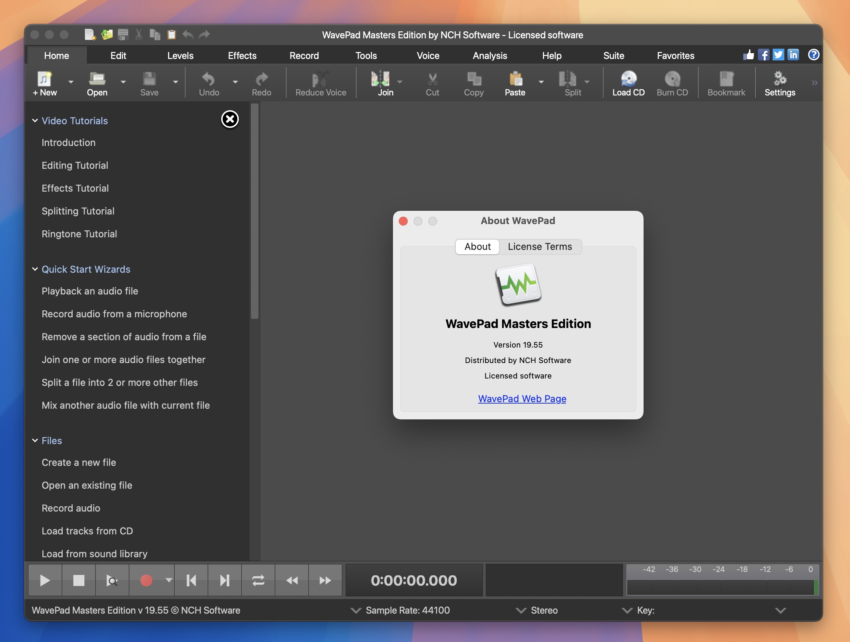Click the Reduce Voice tool icon
The image size is (850, 642).
[320, 79]
